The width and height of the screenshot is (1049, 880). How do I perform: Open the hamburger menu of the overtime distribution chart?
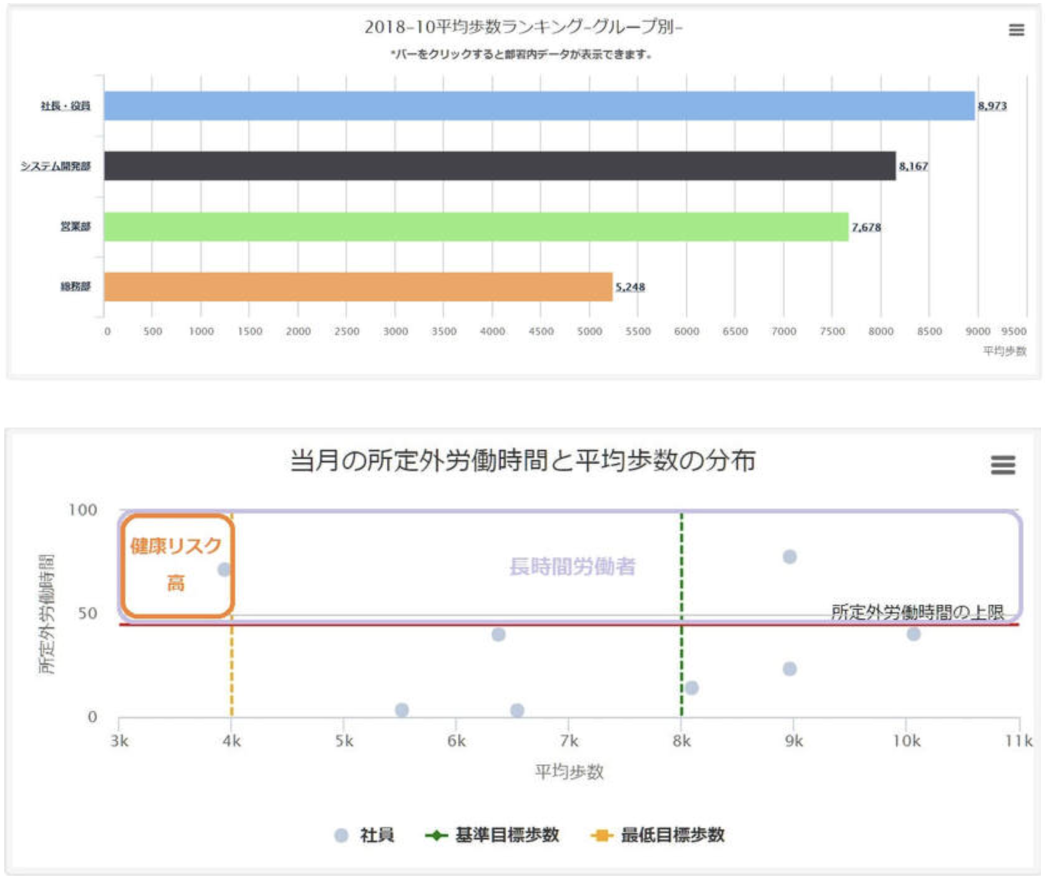(x=1003, y=465)
